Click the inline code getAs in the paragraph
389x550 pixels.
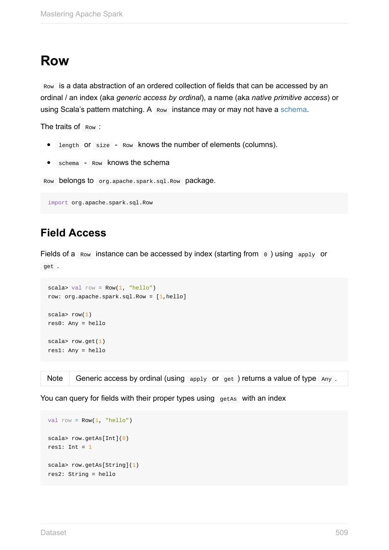click(228, 399)
